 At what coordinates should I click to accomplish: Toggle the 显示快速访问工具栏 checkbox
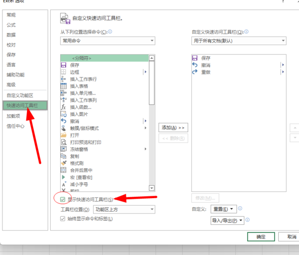pyautogui.click(x=63, y=199)
